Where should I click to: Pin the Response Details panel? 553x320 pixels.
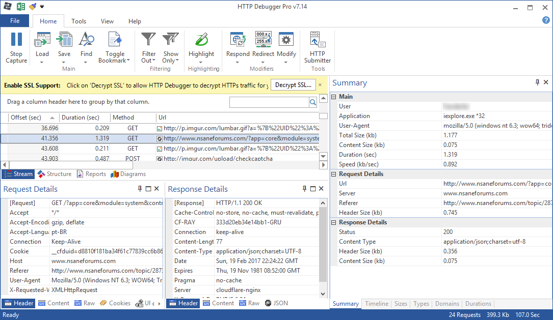[x=304, y=189]
